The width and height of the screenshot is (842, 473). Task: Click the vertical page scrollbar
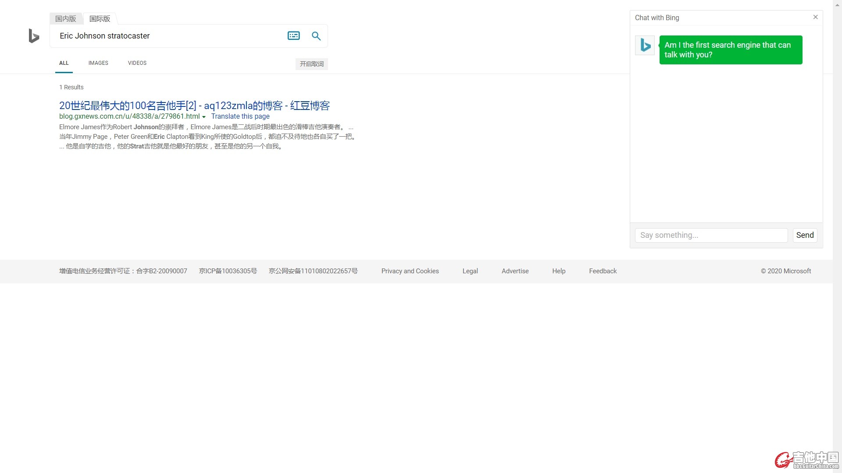click(837, 236)
